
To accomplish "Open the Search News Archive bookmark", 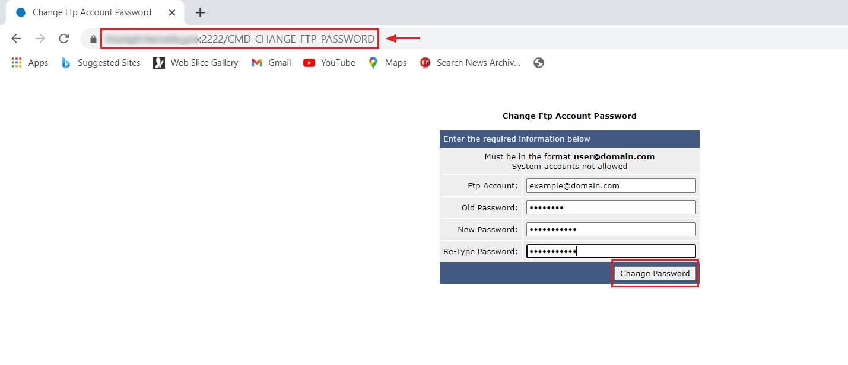I will pyautogui.click(x=470, y=63).
